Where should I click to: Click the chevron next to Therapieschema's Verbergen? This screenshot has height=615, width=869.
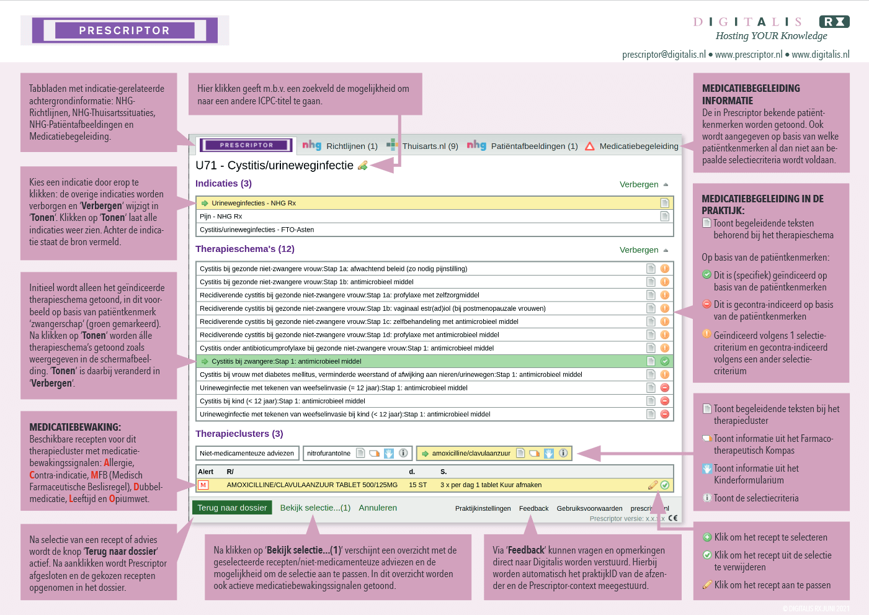[665, 249]
